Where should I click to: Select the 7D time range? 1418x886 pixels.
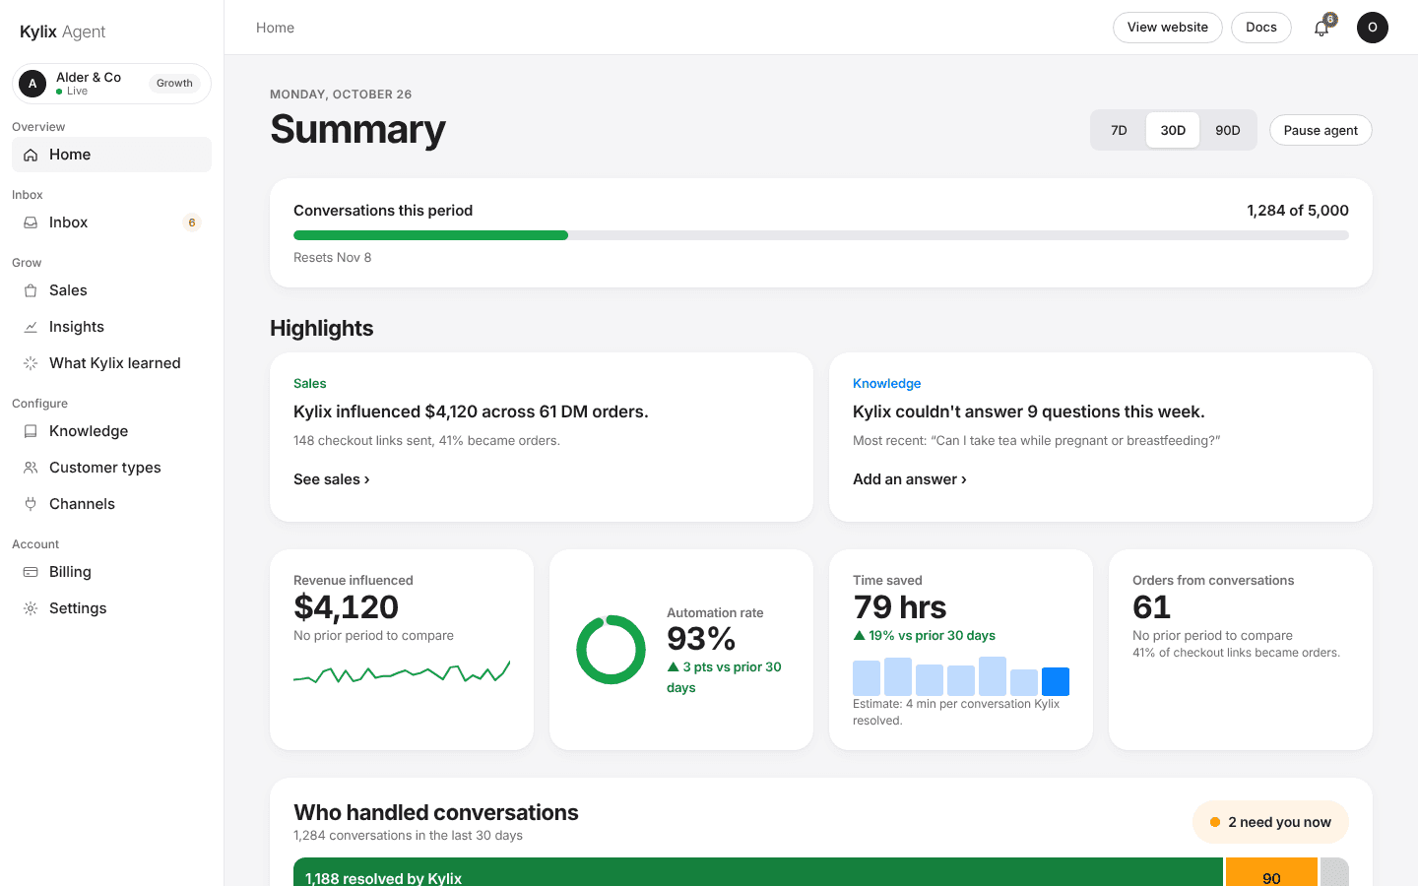pos(1119,130)
